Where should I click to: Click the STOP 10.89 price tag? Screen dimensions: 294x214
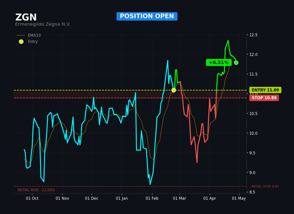click(x=264, y=98)
